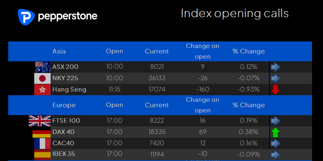Click the Hong Kong flag by Hang Seng
The image size is (323, 161).
point(42,90)
